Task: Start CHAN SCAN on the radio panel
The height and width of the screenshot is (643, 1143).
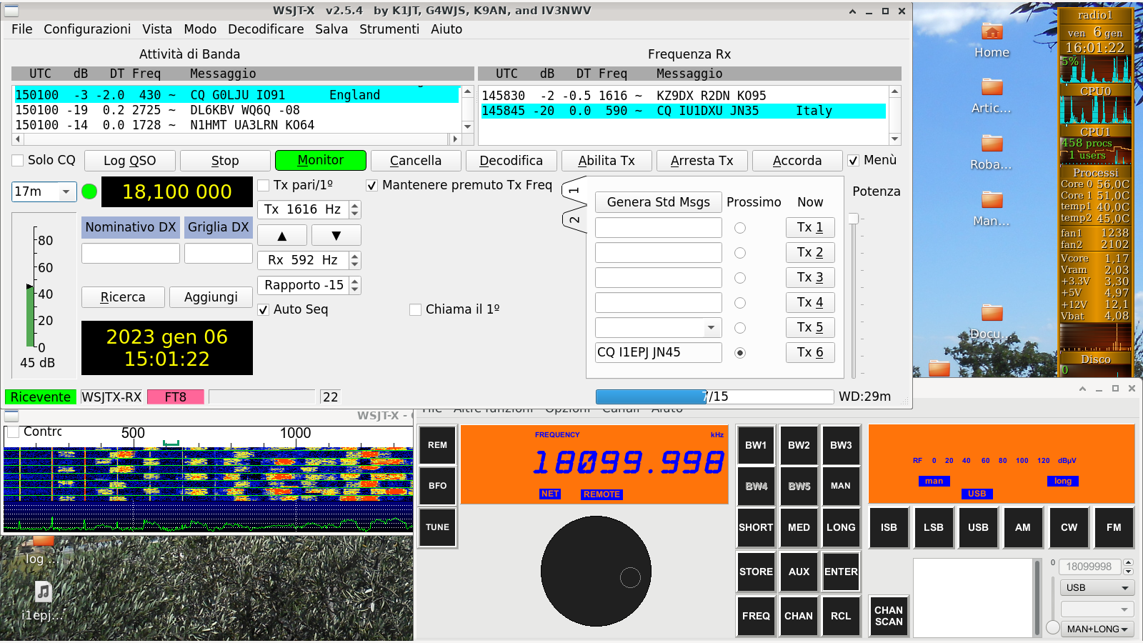Action: click(889, 616)
